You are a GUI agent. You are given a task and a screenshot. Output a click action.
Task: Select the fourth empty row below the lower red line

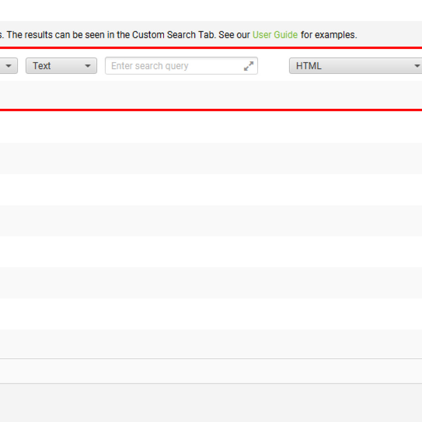pyautogui.click(x=211, y=221)
